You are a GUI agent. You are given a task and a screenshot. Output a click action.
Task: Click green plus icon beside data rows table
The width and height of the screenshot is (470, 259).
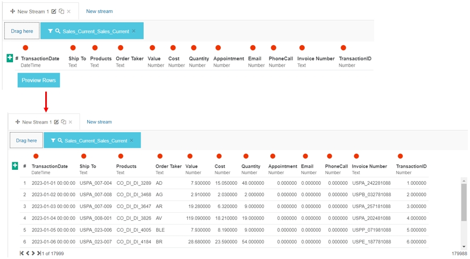15,166
